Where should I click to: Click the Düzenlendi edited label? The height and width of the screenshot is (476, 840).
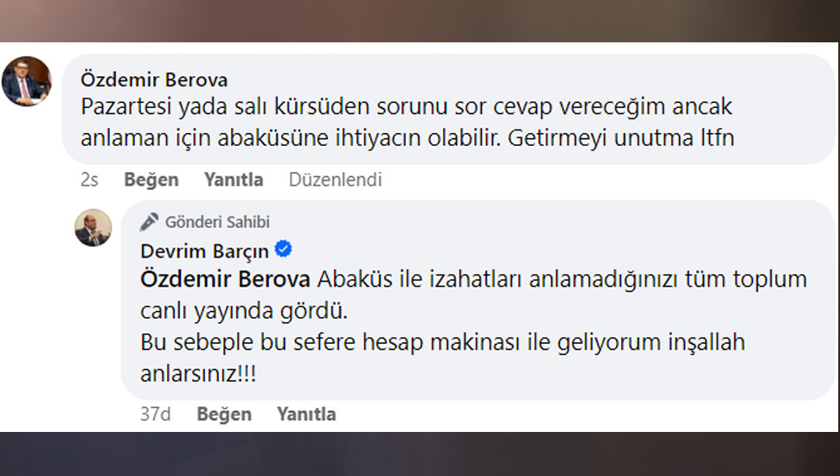point(335,180)
